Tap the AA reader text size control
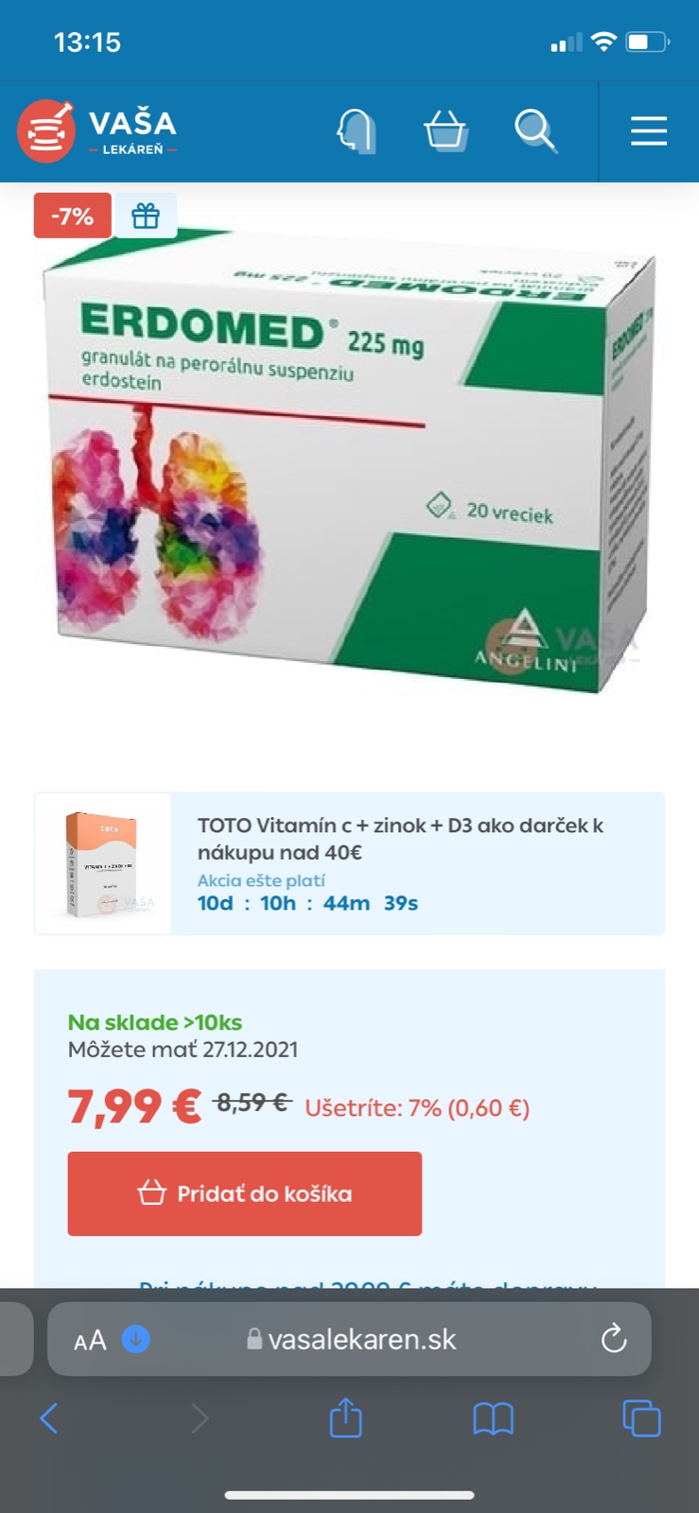699x1513 pixels. [90, 1340]
